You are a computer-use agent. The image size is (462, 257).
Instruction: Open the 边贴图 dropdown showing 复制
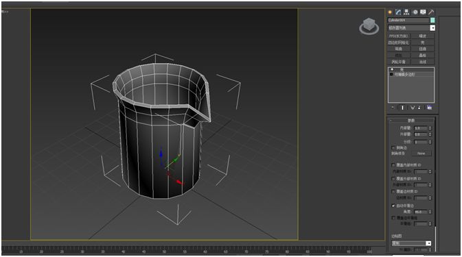point(411,243)
